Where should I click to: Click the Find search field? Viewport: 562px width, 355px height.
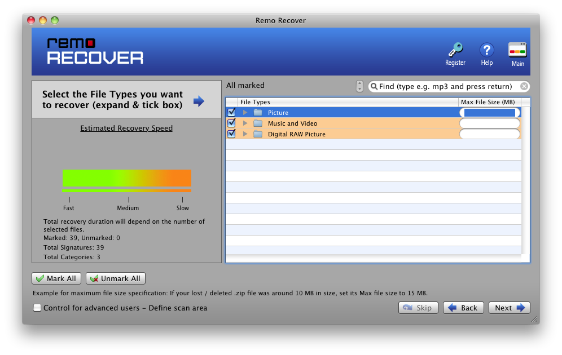click(449, 86)
